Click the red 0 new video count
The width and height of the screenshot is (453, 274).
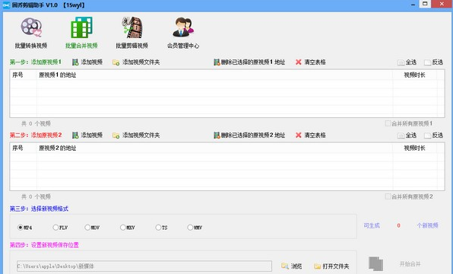399,226
